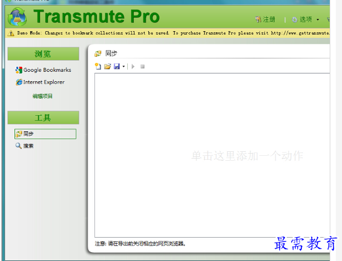Viewport: 342px width, 261px height.
Task: Expand the 选项 dropdown arrow
Action: (x=318, y=19)
